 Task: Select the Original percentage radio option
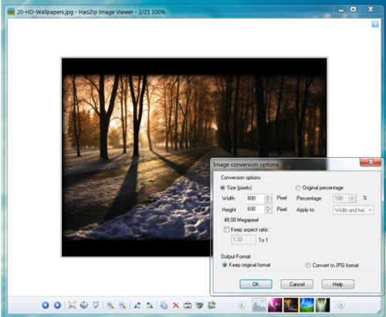[298, 187]
